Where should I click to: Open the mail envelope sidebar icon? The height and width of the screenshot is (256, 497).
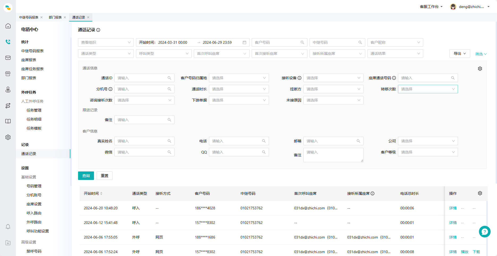8,58
